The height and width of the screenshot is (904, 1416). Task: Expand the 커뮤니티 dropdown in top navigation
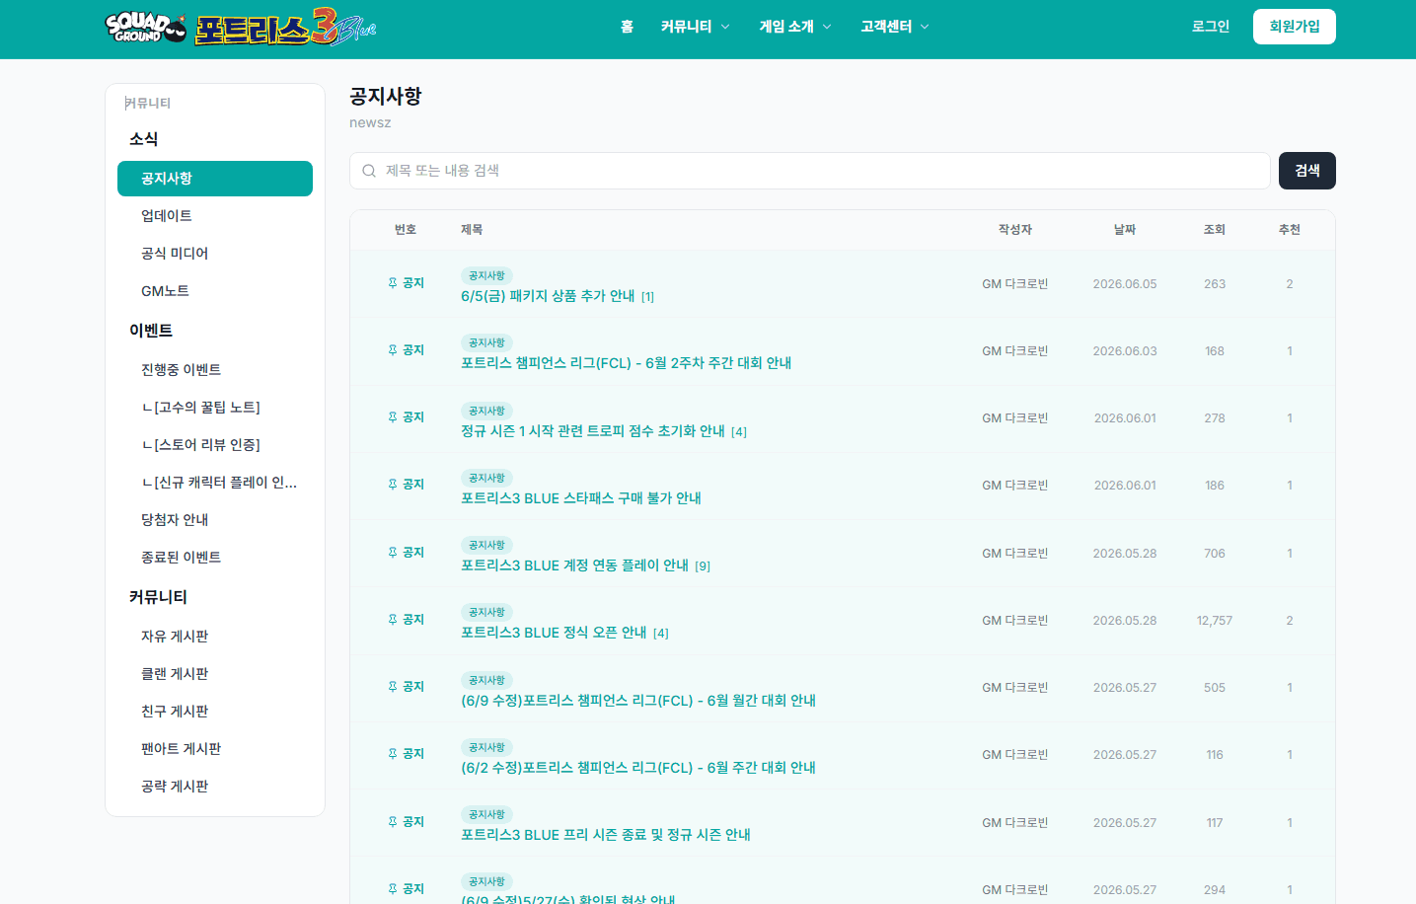695,27
